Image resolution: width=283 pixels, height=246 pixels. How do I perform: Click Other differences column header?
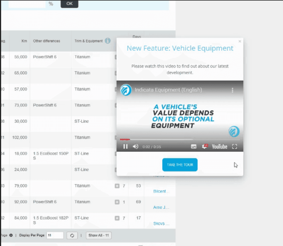[x=47, y=41]
